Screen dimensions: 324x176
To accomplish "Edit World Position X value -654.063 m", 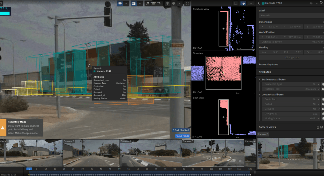I will tap(270, 37).
